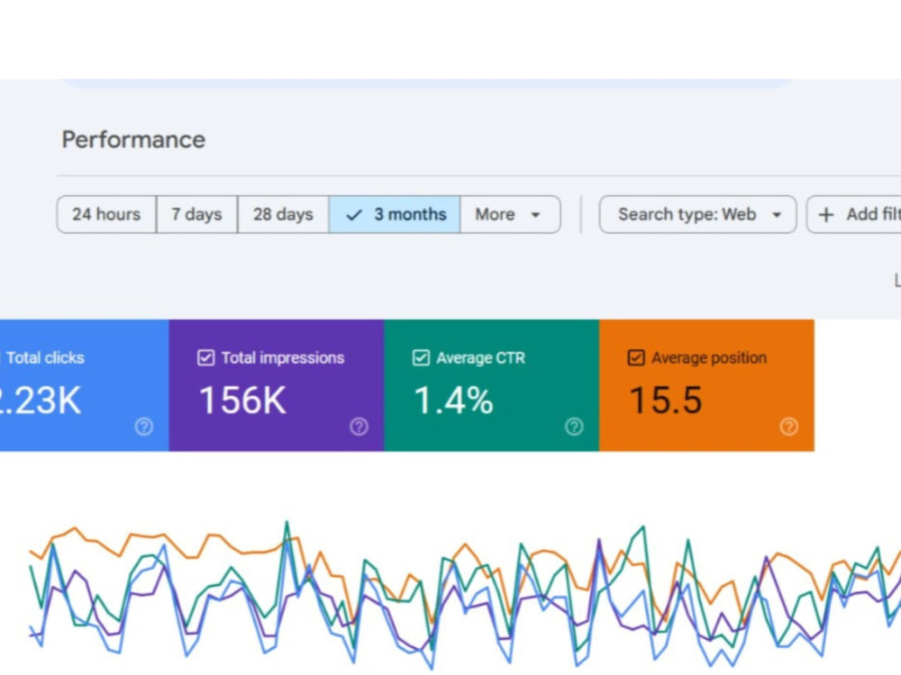Click the 15.5 average position value
This screenshot has height=675, width=901.
point(666,400)
